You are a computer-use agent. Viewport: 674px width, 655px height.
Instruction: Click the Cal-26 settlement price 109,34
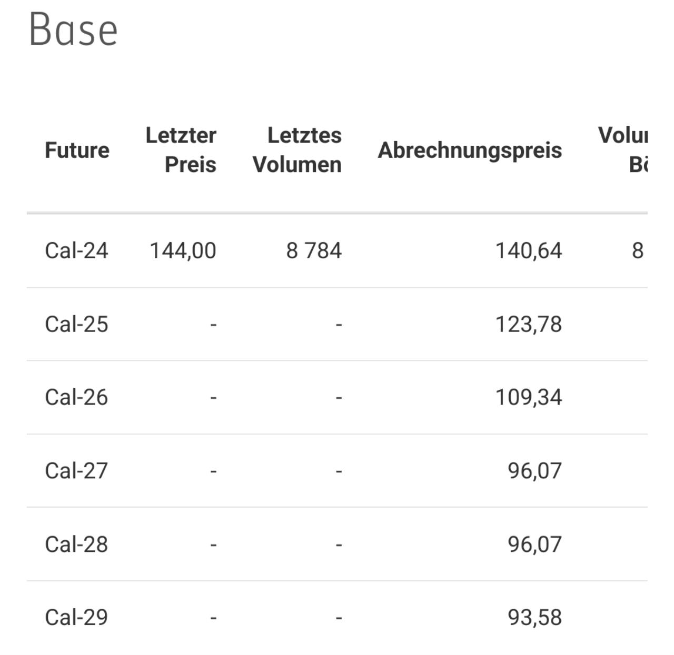point(529,397)
